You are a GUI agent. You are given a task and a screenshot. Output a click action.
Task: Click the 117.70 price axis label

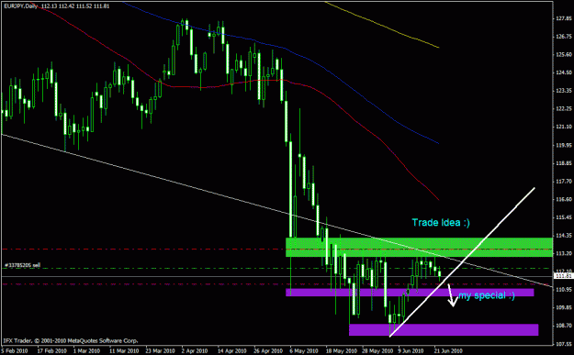564,181
